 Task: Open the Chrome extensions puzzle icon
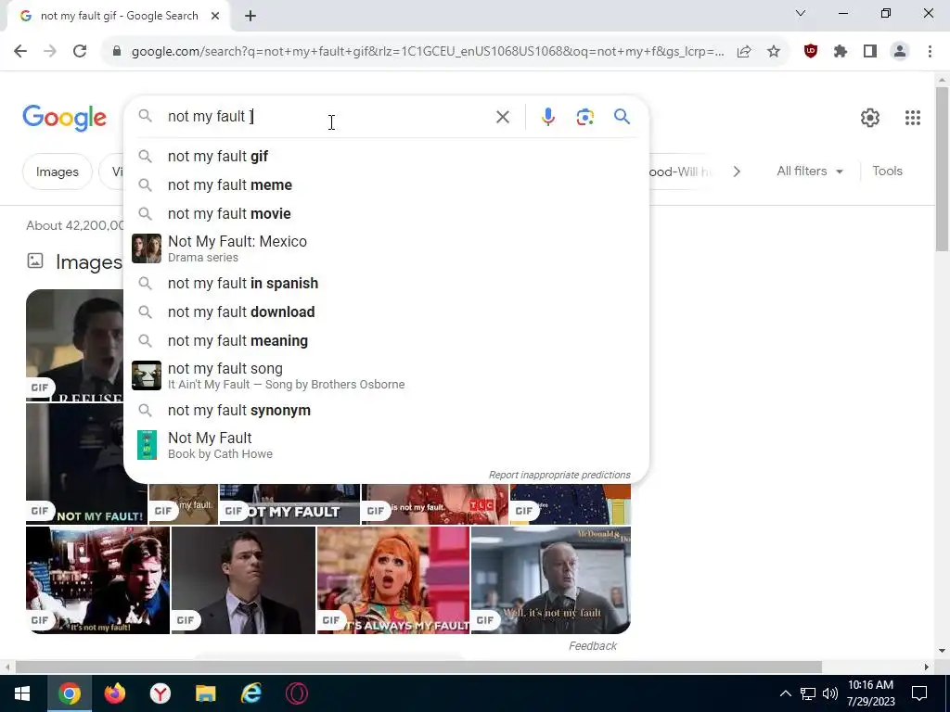click(841, 52)
